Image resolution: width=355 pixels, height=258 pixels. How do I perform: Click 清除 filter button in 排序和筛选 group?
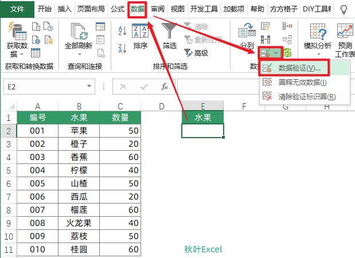196,27
